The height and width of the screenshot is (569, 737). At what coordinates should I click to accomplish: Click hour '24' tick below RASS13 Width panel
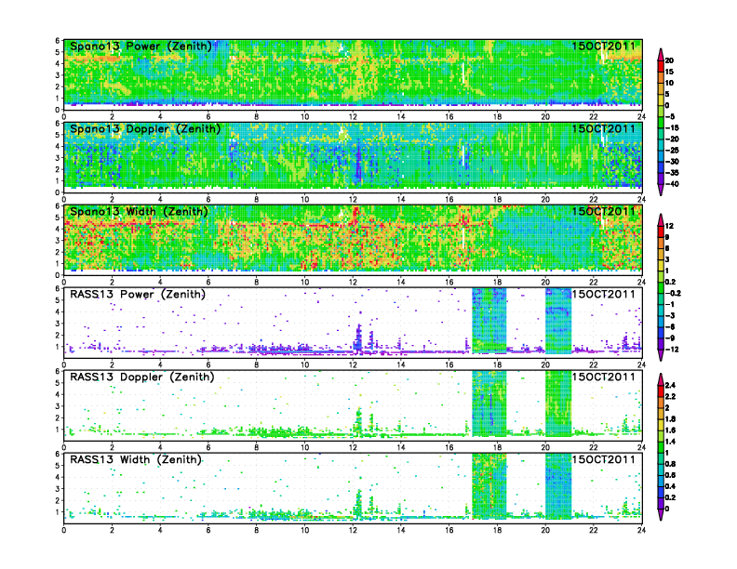click(641, 530)
